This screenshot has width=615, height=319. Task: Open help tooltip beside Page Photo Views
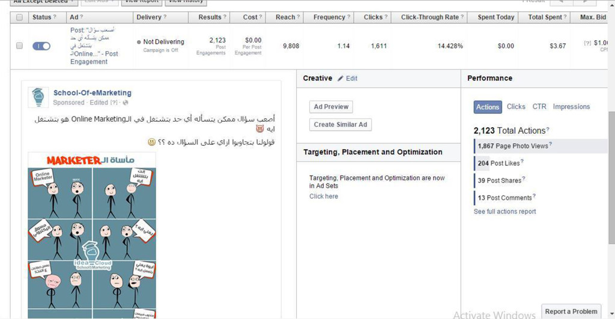(x=551, y=145)
